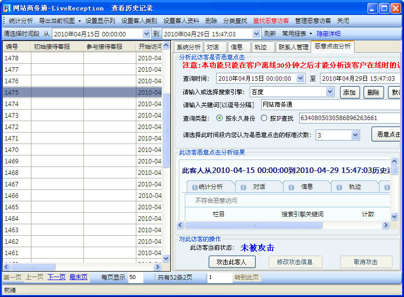Click the result panel's scroll down arrow
The width and height of the screenshot is (404, 297).
coord(394,216)
